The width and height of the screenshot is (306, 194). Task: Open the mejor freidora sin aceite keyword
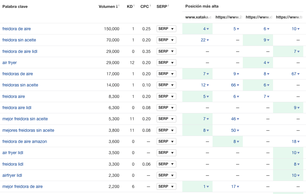(x=25, y=119)
